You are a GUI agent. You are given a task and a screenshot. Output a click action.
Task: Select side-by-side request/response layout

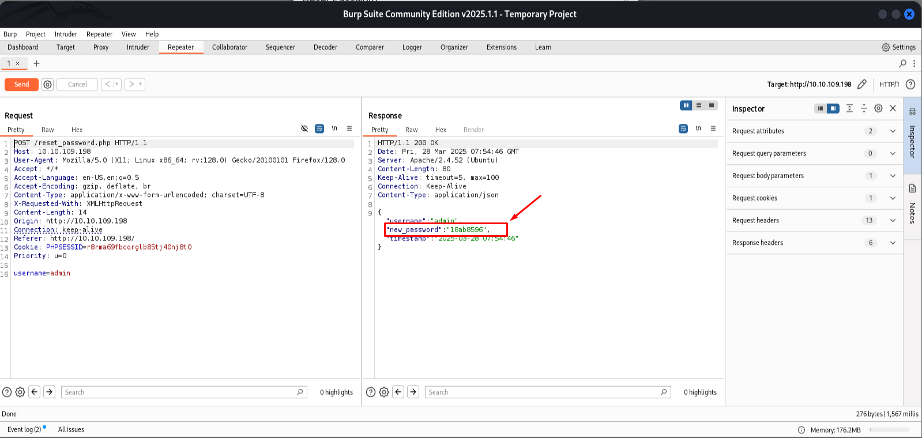(686, 105)
